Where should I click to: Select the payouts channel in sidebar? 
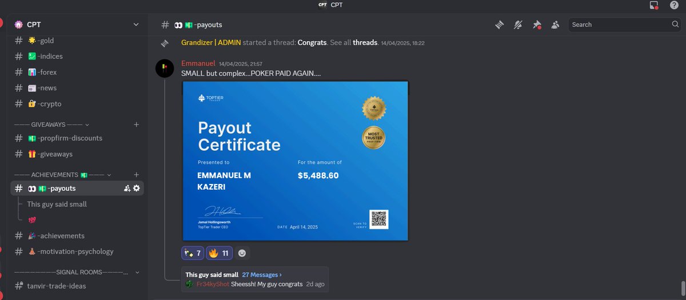tap(77, 188)
